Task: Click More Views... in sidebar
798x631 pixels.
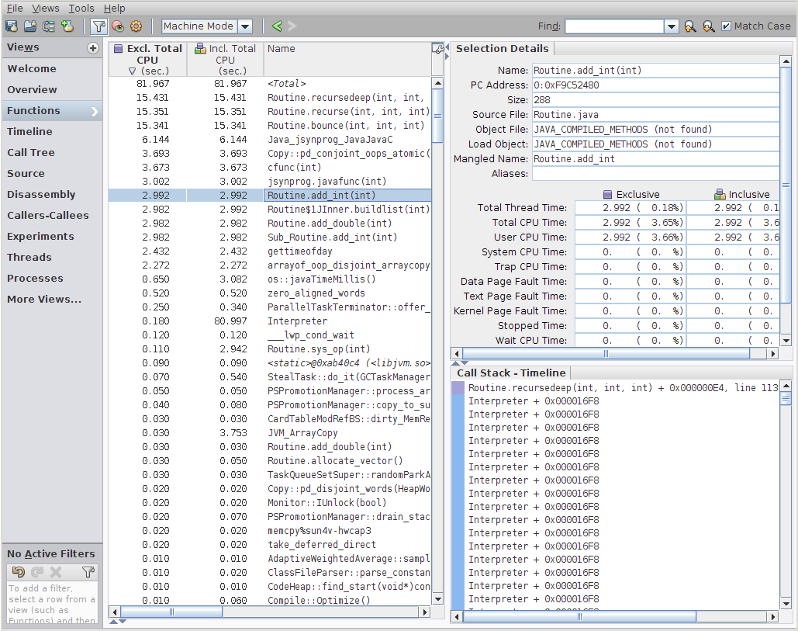Action: [52, 300]
